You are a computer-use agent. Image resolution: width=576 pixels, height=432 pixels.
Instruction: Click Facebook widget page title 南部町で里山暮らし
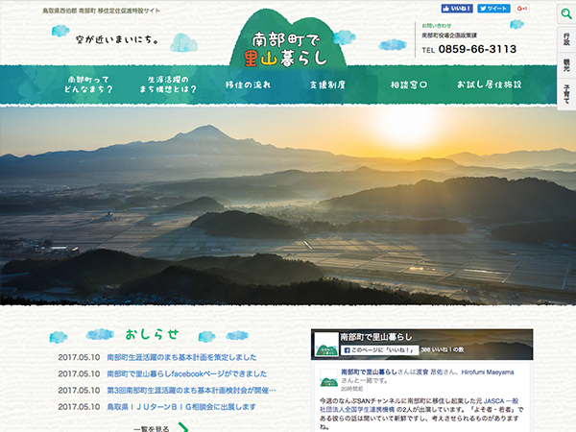click(376, 337)
